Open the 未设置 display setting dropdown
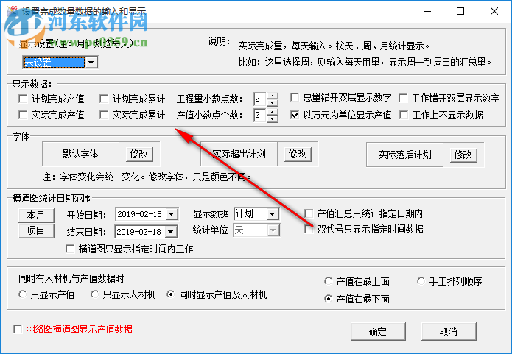 tap(91, 62)
